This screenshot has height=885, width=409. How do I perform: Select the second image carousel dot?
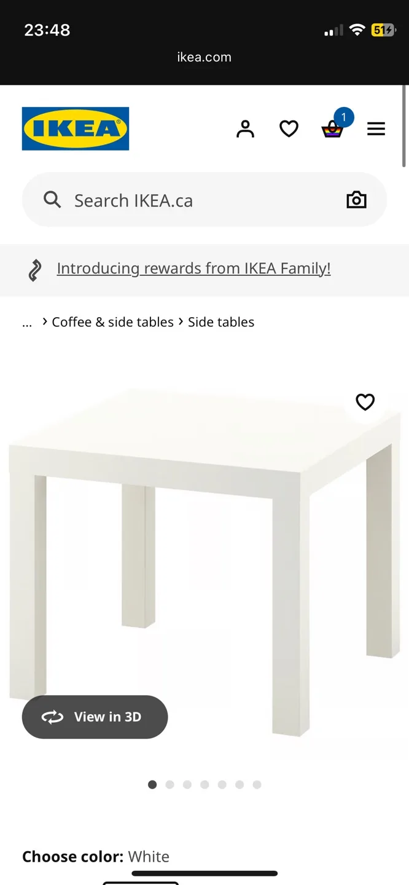(170, 784)
